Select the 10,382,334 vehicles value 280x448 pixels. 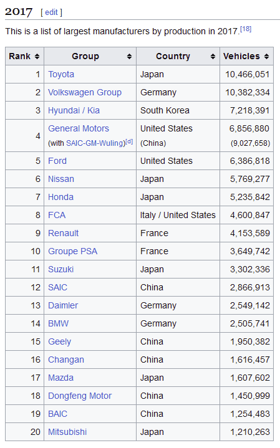[x=248, y=92]
